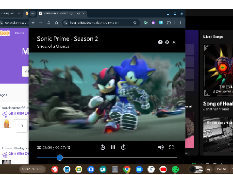Open the date calendar on the shelf
This screenshot has width=233, height=175.
pos(222,169)
